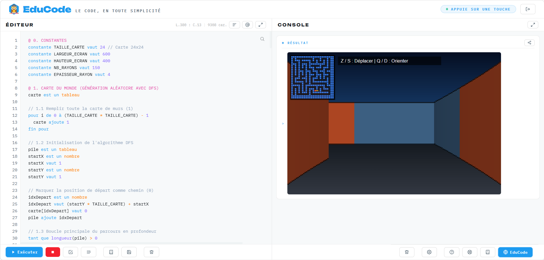
Task: Click the '@ 0. CONSTANTES' line
Action: 47,40
